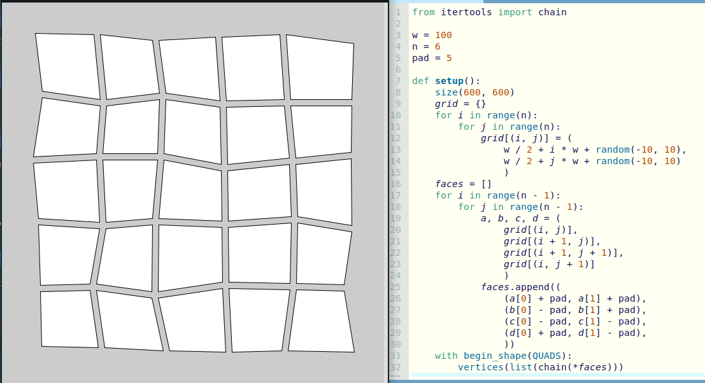
Task: Click line number 16 in the gutter
Action: pos(395,184)
